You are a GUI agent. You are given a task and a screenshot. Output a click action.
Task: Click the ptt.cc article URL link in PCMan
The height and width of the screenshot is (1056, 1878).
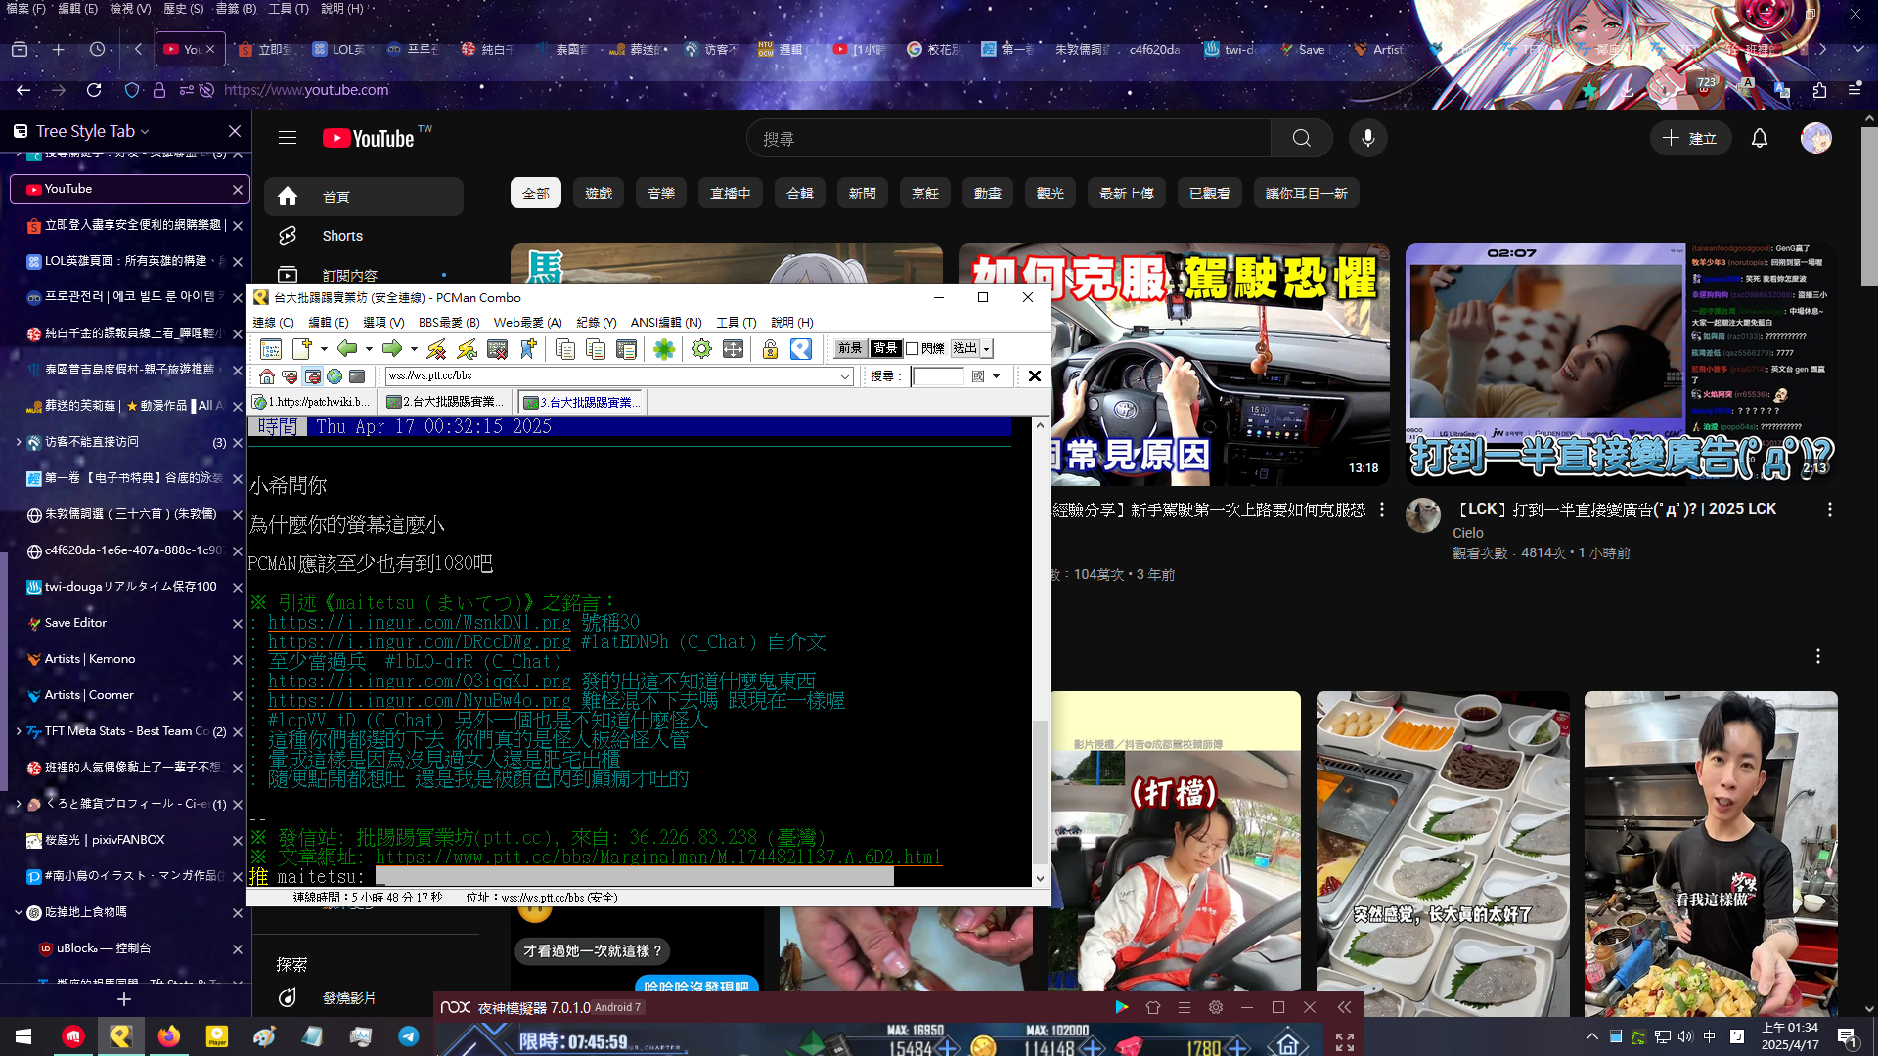658,858
